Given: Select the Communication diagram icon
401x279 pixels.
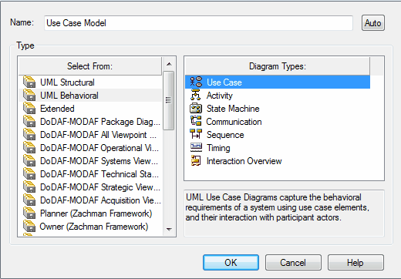Looking at the screenshot, I should point(196,121).
